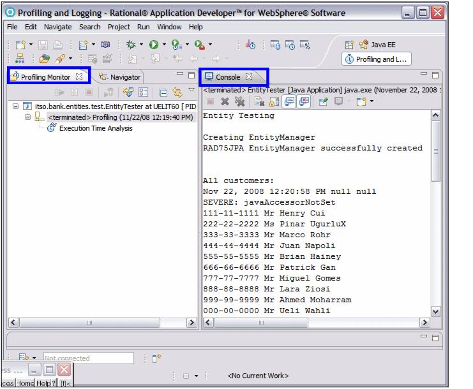Toggle show console when standard out changes
This screenshot has width=473, height=389.
289,101
